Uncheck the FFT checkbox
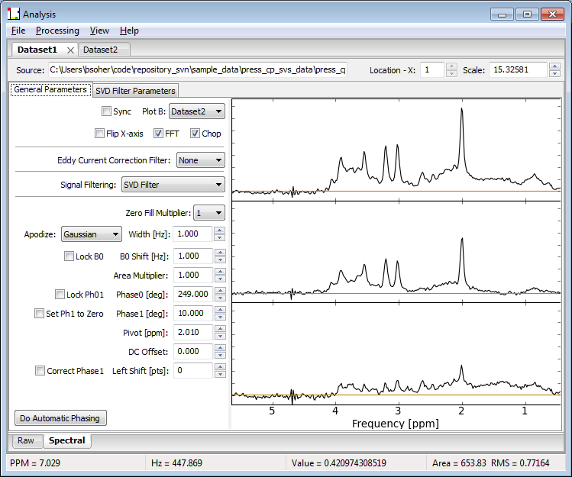Image resolution: width=572 pixels, height=477 pixels. [x=158, y=134]
